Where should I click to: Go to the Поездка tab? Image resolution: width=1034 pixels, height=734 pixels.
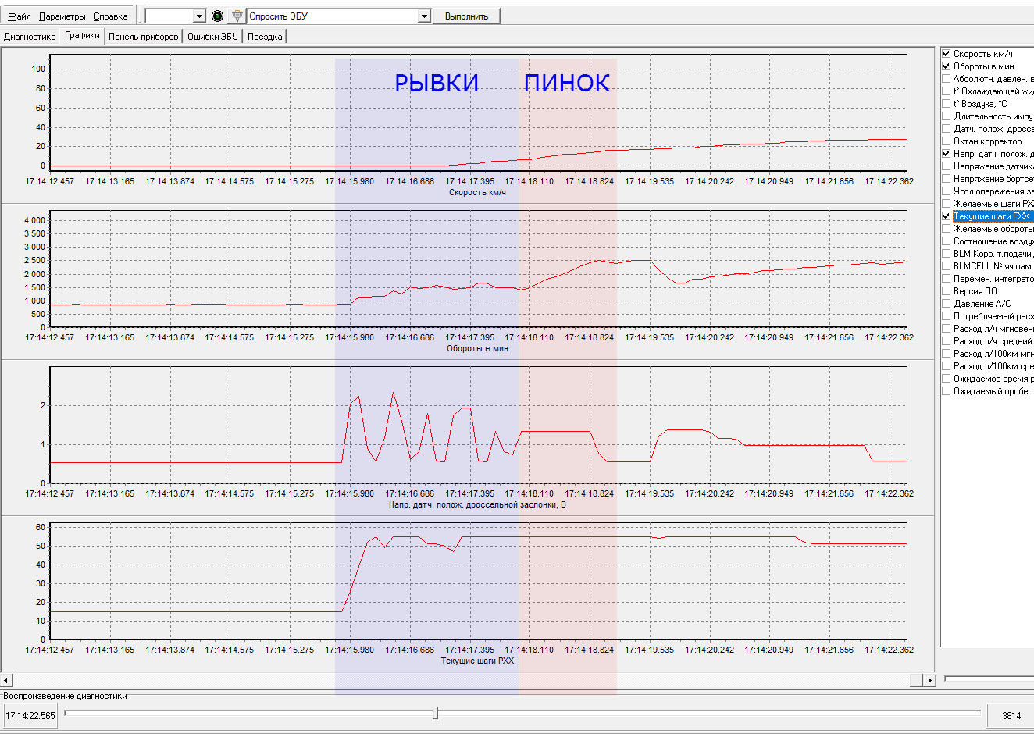(x=265, y=37)
